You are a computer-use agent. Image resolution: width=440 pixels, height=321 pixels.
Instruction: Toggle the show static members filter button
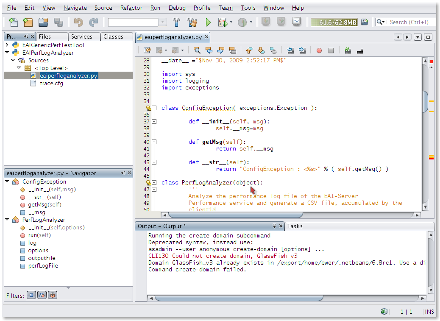pos(42,295)
